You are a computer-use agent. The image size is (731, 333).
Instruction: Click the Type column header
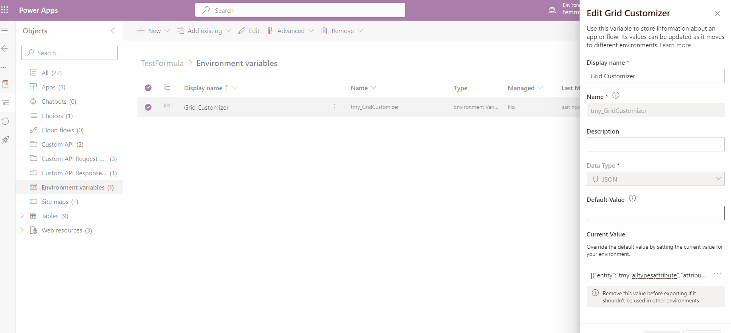tap(461, 88)
